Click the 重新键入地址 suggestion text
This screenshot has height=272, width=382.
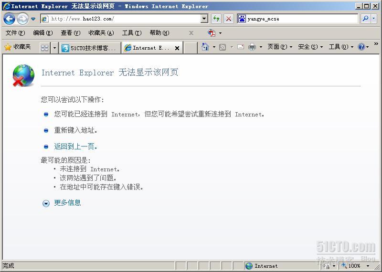click(76, 130)
